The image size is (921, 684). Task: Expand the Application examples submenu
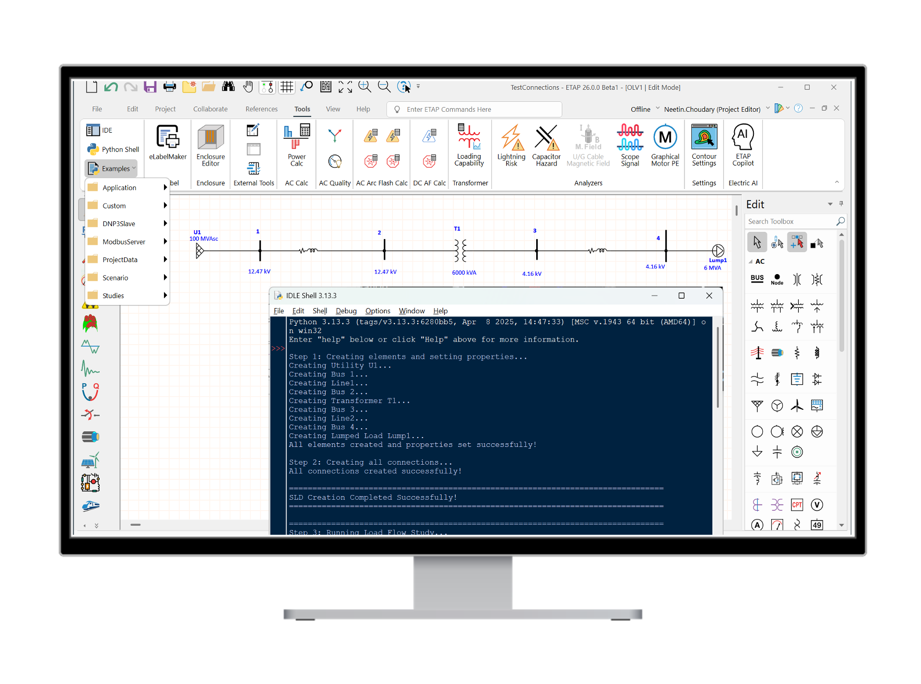coord(127,187)
